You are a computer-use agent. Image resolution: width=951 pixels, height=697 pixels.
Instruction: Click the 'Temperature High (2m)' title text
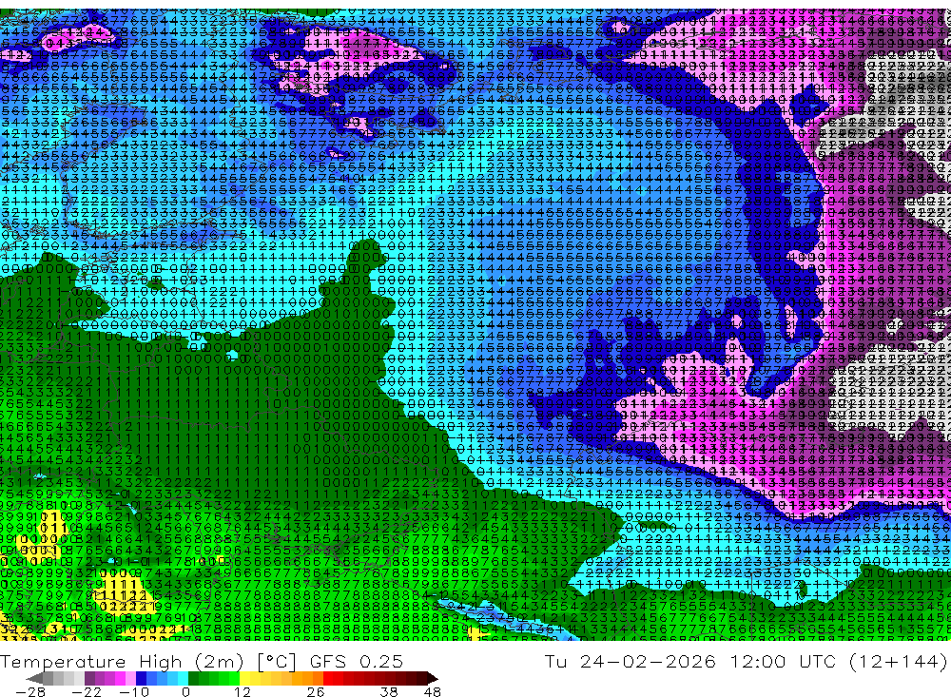pos(122,661)
